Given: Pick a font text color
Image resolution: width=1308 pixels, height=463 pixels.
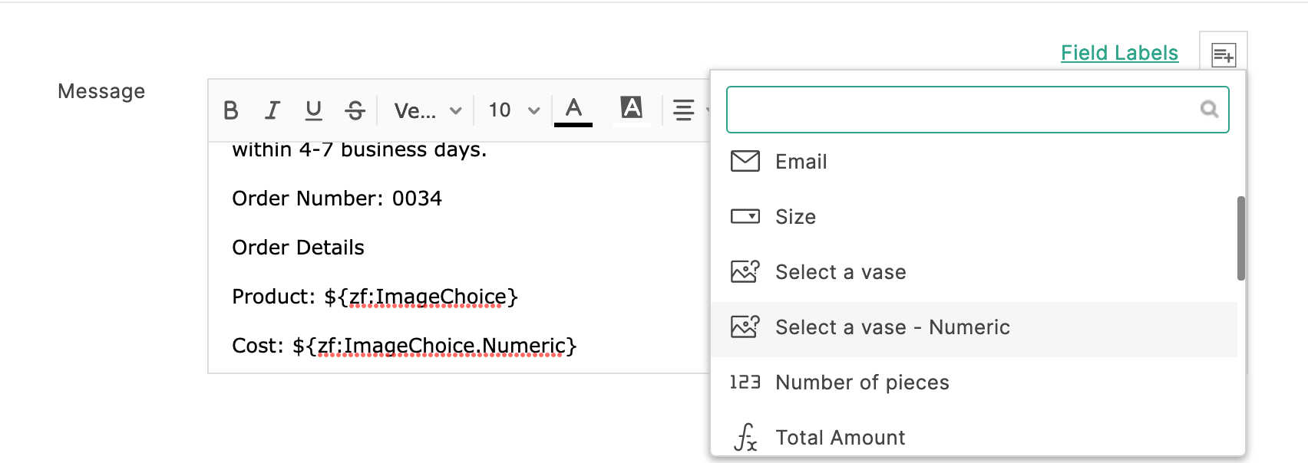Looking at the screenshot, I should [x=573, y=110].
